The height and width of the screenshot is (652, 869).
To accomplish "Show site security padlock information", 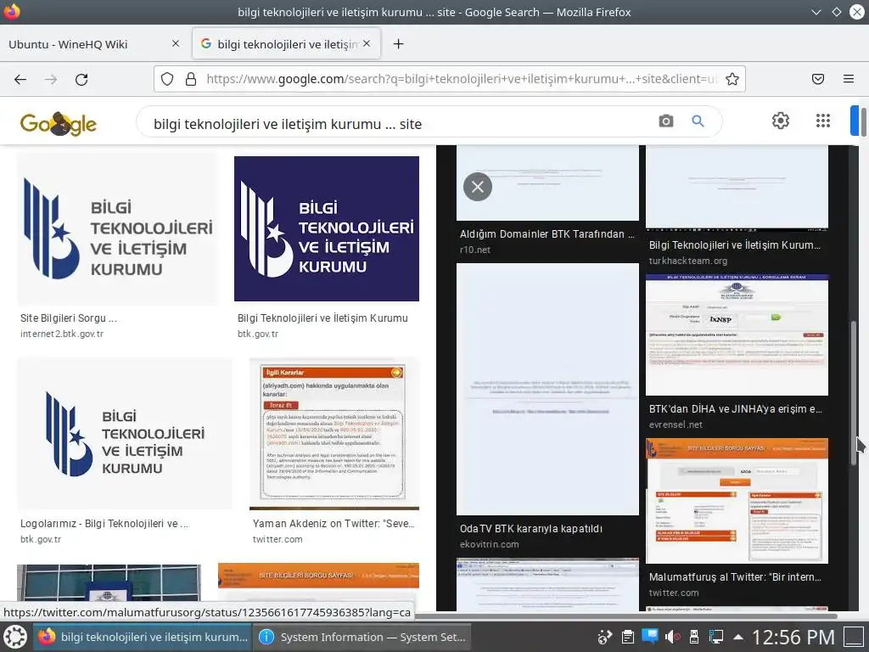I will pos(191,79).
